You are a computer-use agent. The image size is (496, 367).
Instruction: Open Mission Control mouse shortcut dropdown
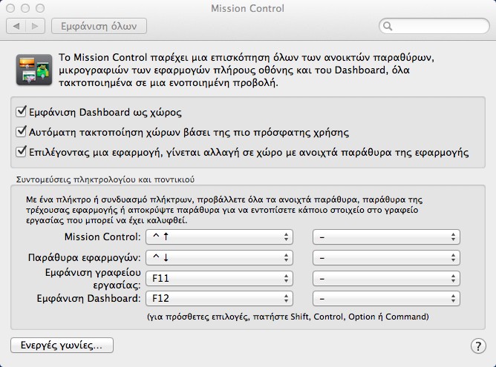(x=386, y=237)
